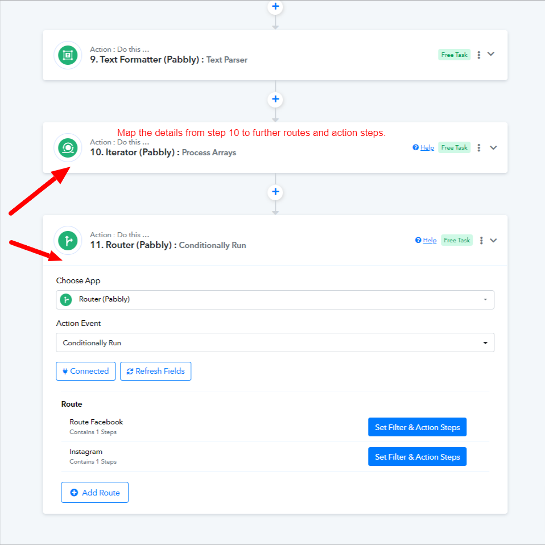Set Filter & Action Steps for Instagram route
Screen dimensions: 545x545
coord(417,457)
